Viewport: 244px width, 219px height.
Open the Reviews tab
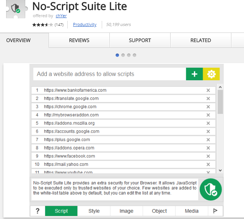pyautogui.click(x=79, y=40)
